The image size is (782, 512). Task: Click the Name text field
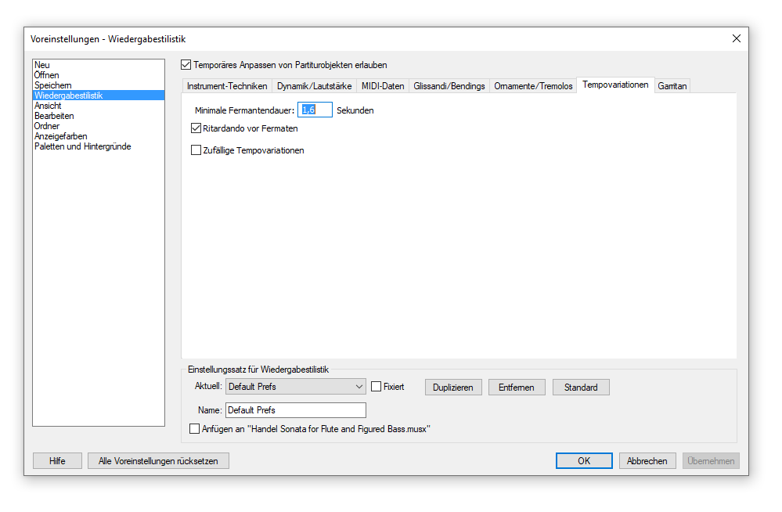pyautogui.click(x=296, y=410)
